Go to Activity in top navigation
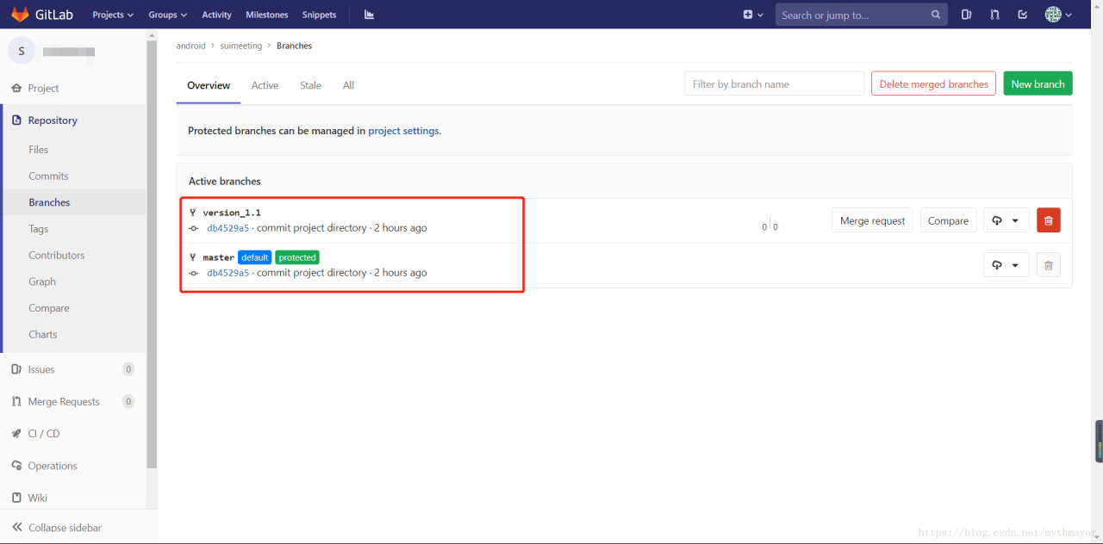Screen dimensions: 1103x544 [x=216, y=15]
